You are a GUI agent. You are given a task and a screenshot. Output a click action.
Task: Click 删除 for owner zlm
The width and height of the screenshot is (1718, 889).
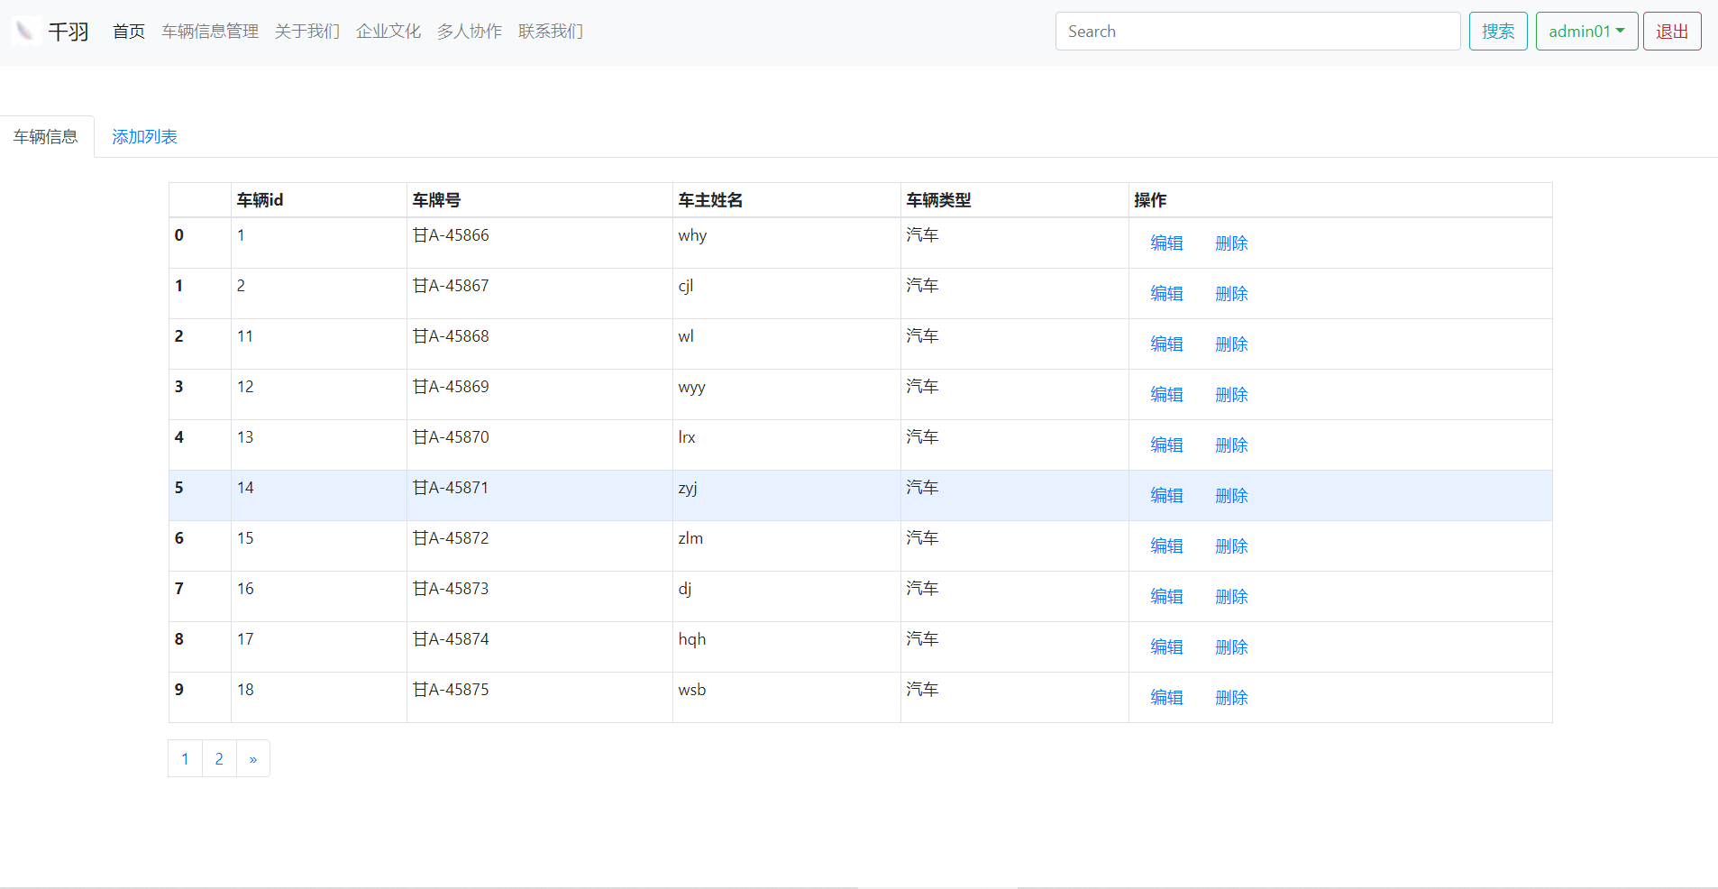pyautogui.click(x=1231, y=546)
